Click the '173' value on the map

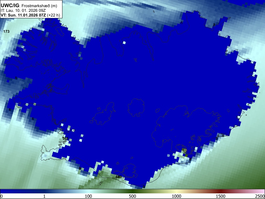tap(6, 32)
